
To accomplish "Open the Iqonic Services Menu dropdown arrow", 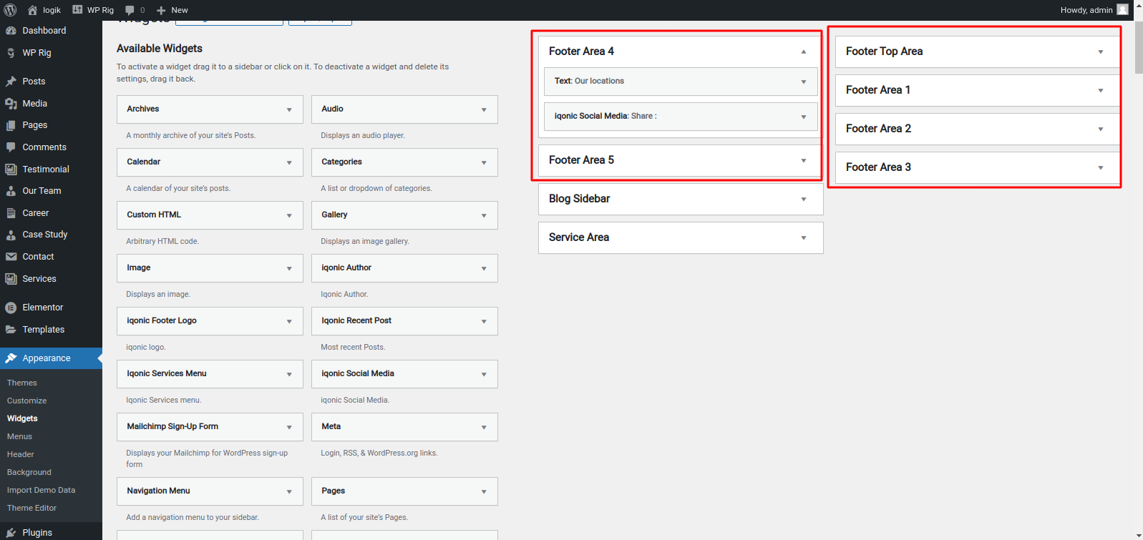I will 289,374.
